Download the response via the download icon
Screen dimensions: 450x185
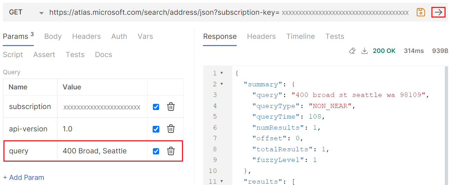(364, 51)
